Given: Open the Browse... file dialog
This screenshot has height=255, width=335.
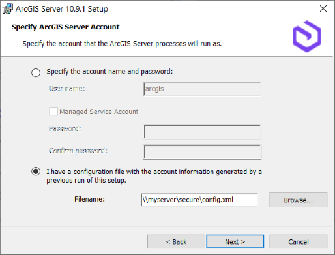Looking at the screenshot, I should [x=299, y=200].
